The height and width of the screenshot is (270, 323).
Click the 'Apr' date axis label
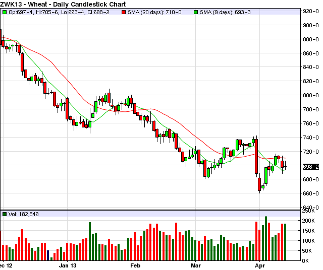click(260, 265)
